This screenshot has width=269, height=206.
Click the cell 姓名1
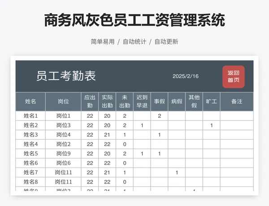point(30,116)
